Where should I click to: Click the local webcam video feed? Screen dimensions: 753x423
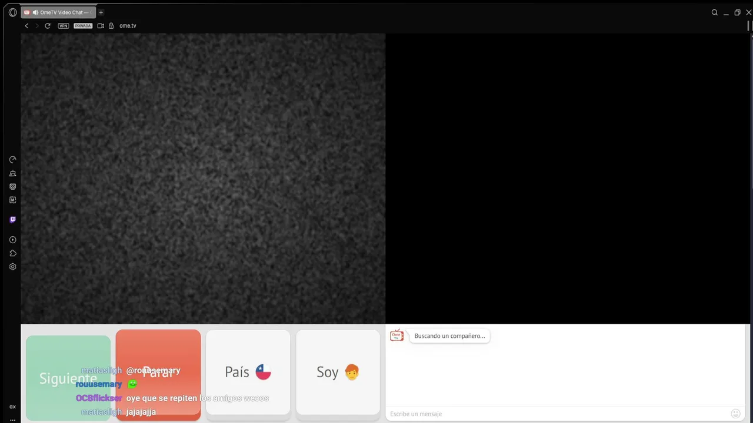[203, 178]
